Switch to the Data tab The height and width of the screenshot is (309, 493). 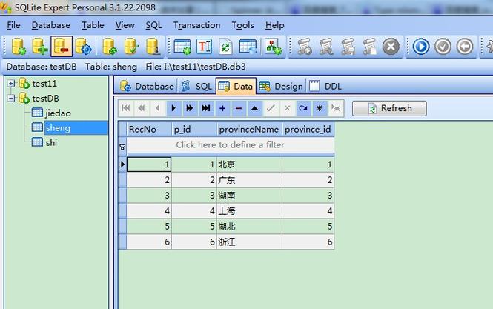236,86
